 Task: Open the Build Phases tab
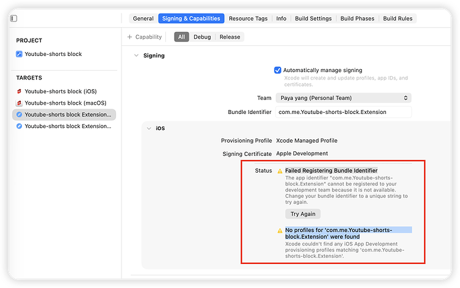tap(357, 19)
